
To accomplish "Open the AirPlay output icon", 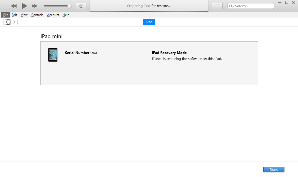I will tap(81, 6).
